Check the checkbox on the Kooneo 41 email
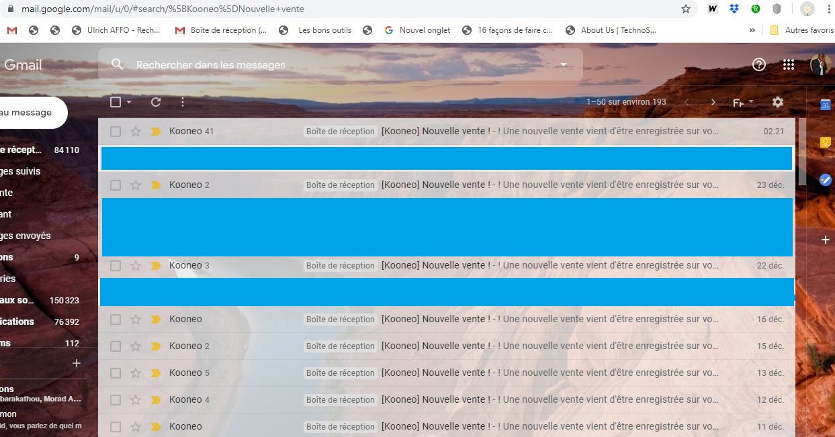The image size is (835, 437). [115, 131]
